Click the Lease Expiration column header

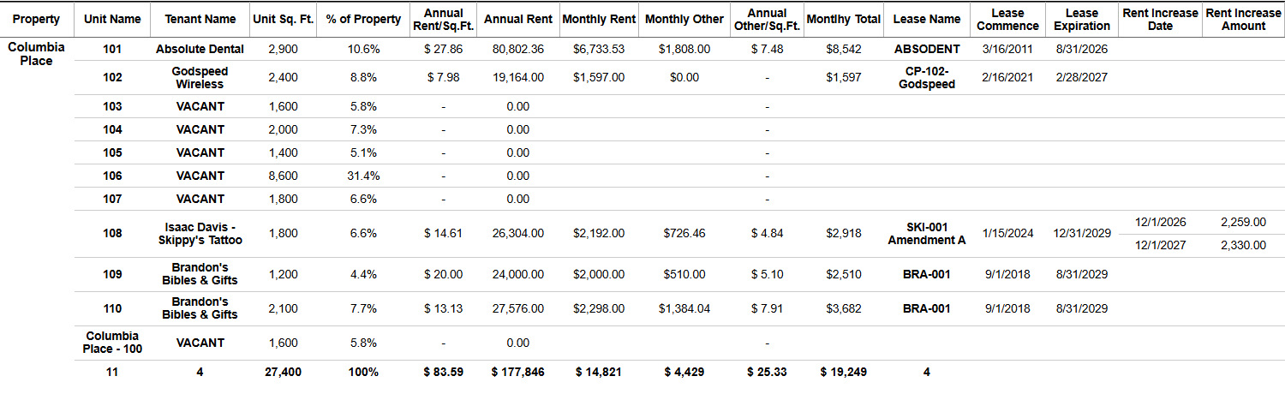click(x=1081, y=19)
